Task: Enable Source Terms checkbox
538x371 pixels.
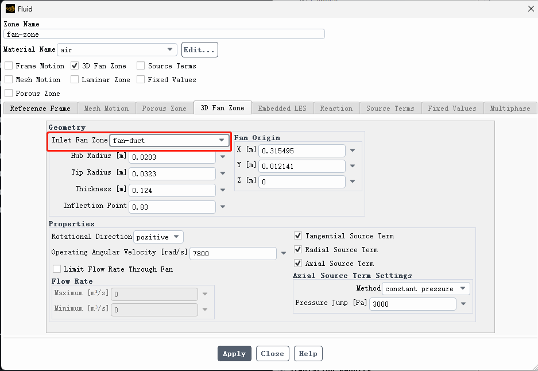Action: tap(141, 65)
